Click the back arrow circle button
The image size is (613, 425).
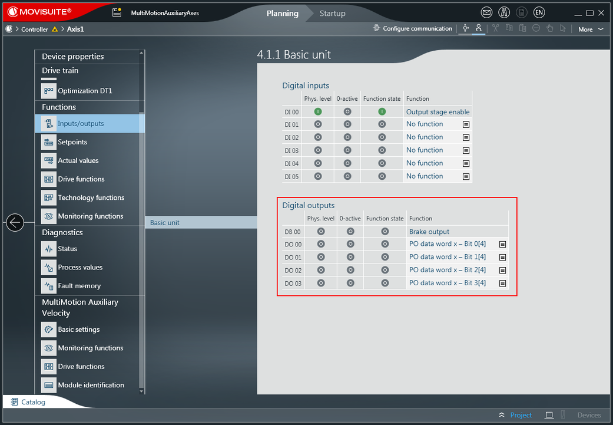point(15,222)
